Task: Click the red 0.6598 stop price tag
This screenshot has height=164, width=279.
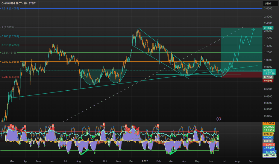Action: point(268,81)
